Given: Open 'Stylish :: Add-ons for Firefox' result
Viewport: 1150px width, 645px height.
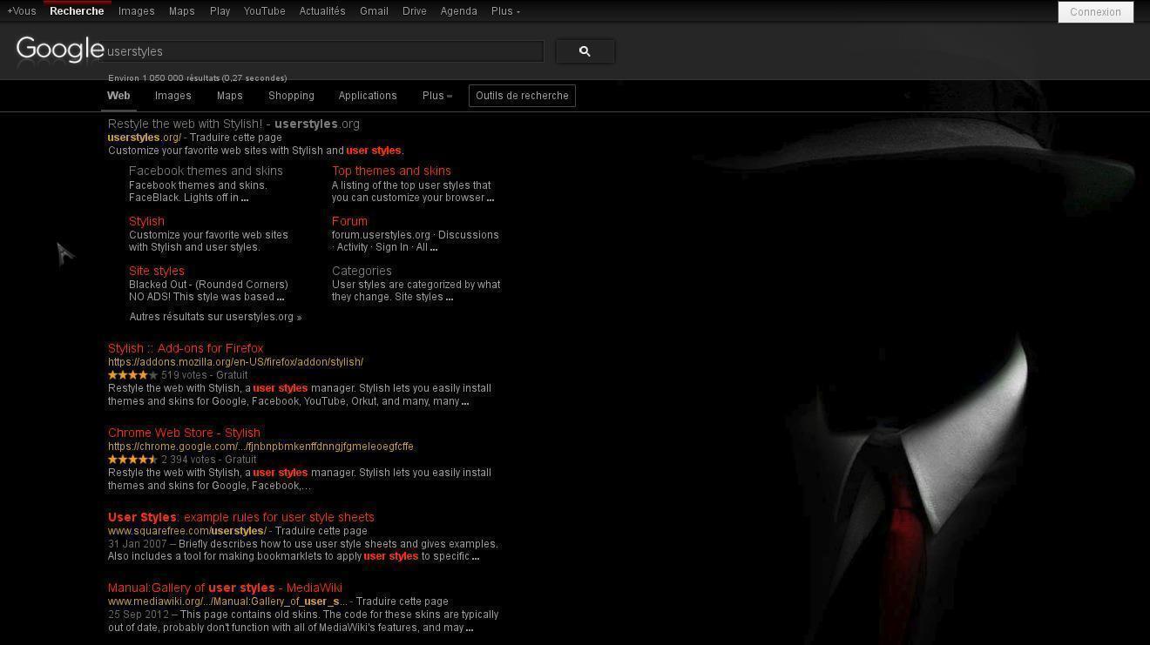Looking at the screenshot, I should [x=186, y=348].
